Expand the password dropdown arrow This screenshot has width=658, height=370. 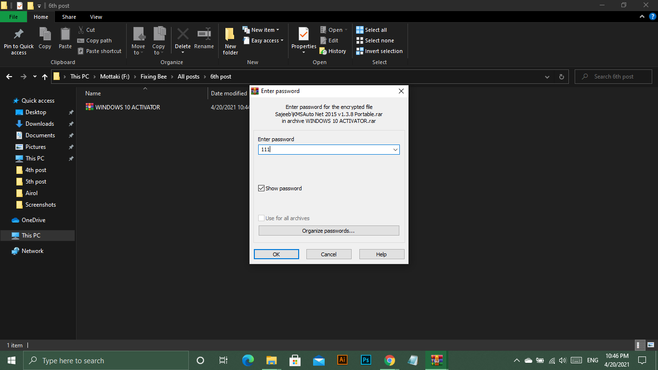coord(395,150)
